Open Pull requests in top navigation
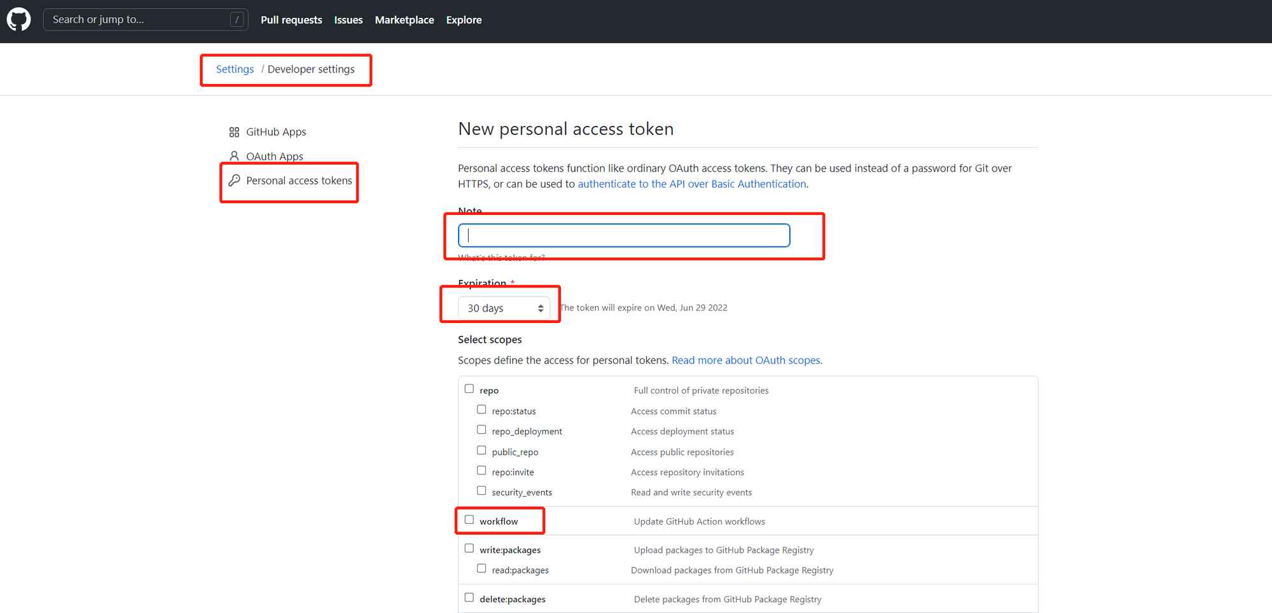 coord(291,20)
